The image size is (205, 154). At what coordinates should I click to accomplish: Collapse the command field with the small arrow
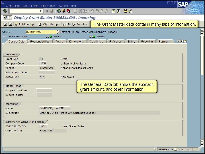[47, 11]
